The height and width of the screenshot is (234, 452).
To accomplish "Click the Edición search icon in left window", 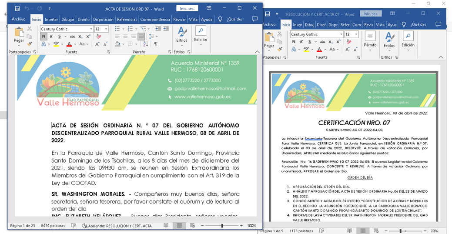I will click(x=201, y=31).
